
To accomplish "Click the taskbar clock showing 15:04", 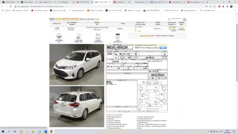I will pos(227,131).
